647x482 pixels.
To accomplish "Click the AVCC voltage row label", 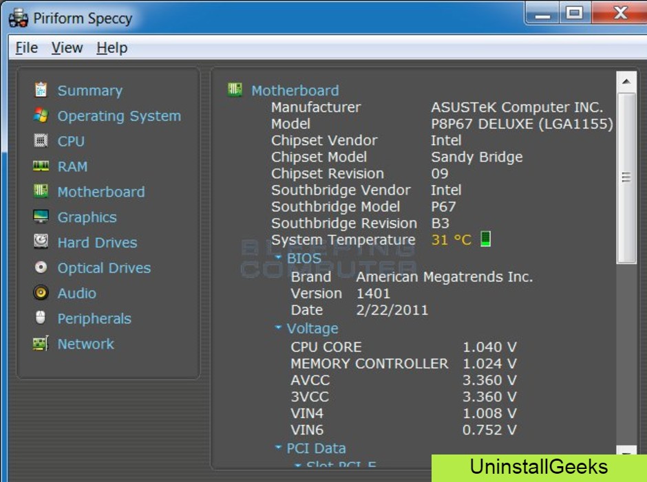I will click(x=310, y=380).
